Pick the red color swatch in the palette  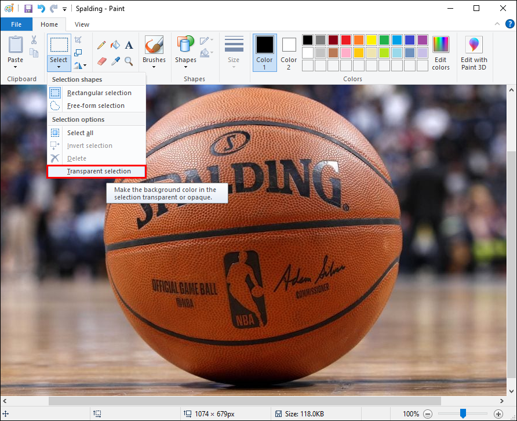coord(346,40)
